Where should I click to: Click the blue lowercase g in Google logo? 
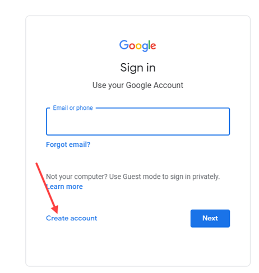pyautogui.click(x=145, y=47)
